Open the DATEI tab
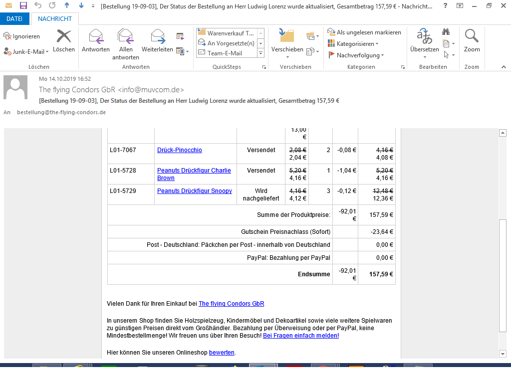The image size is (511, 383). tap(14, 19)
